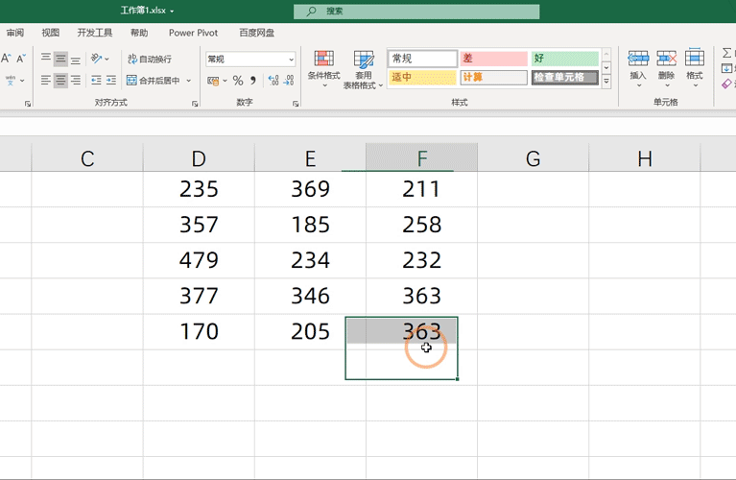Click the decrease font size icon
The height and width of the screenshot is (480, 736).
point(21,59)
